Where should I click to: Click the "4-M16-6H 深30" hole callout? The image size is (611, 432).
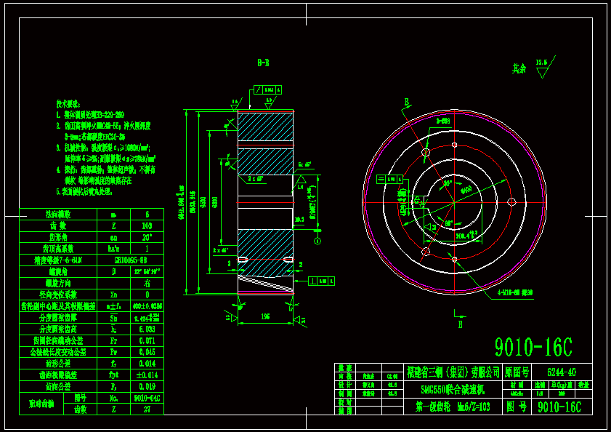tap(515, 292)
